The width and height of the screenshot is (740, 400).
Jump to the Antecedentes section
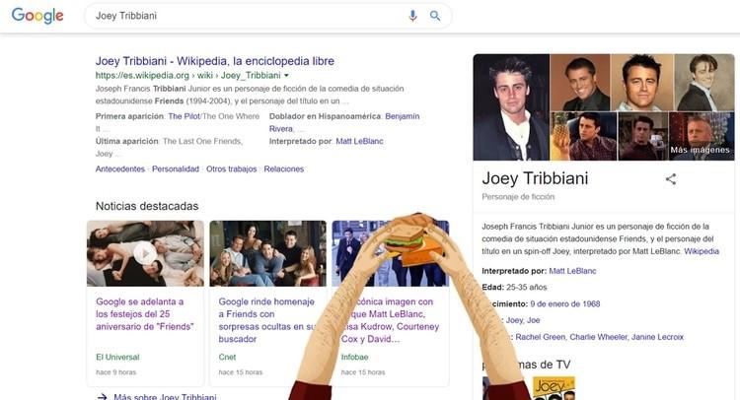point(119,169)
